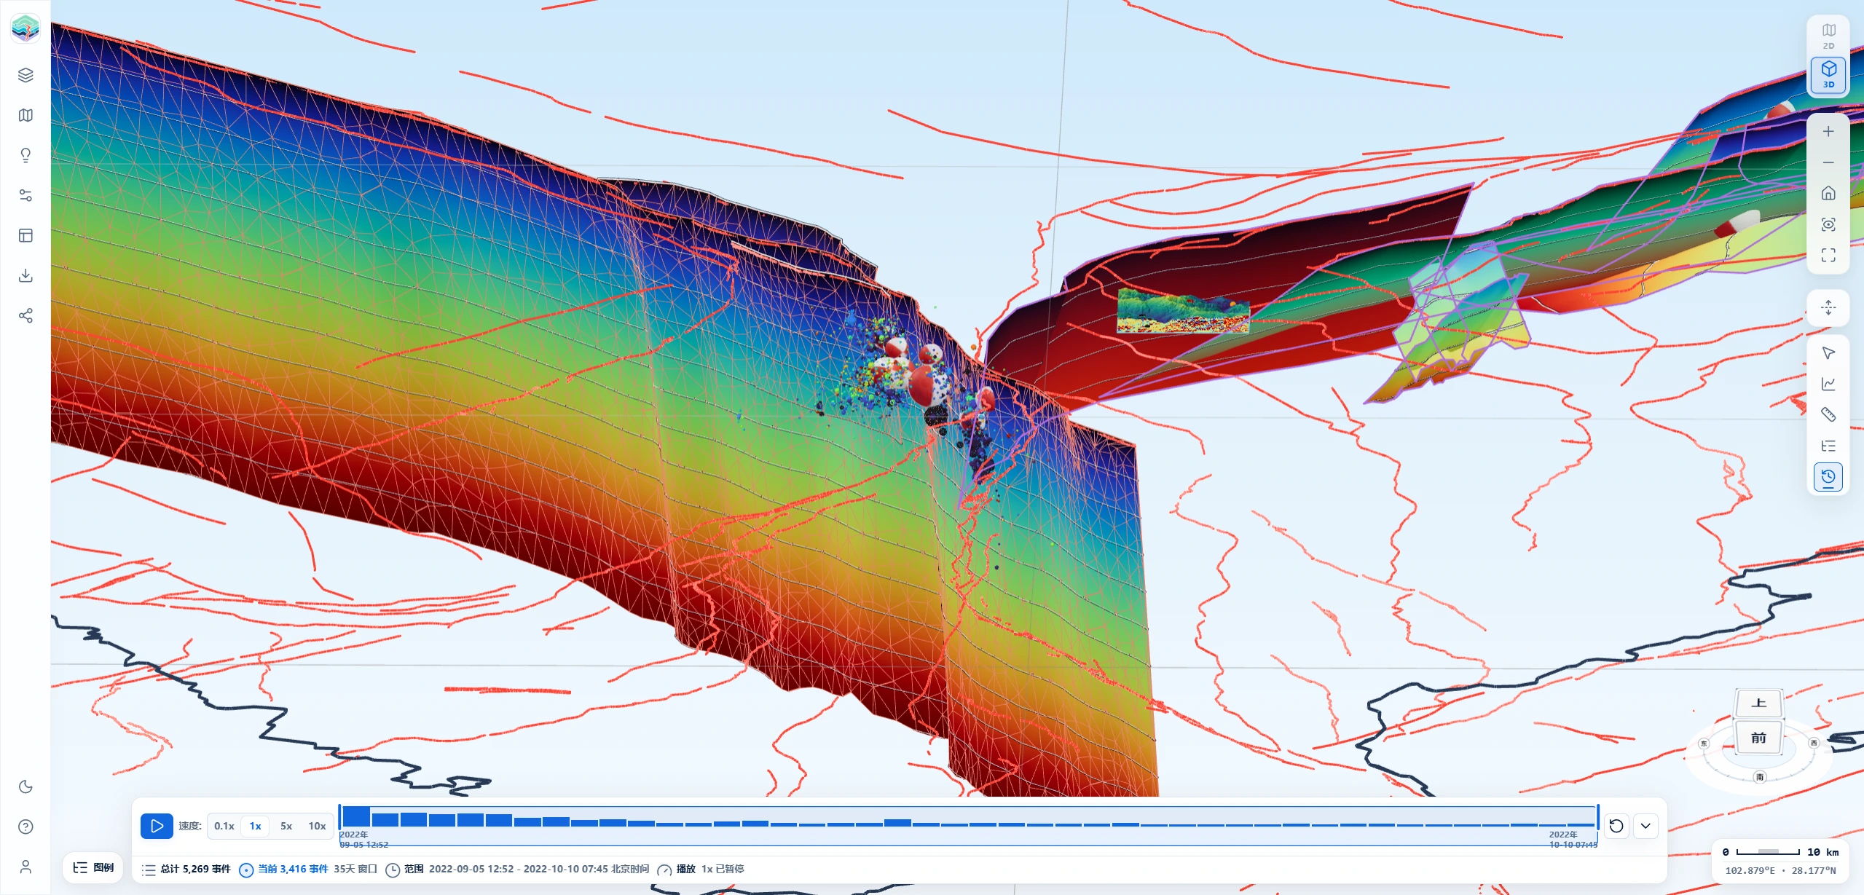Take a screenshot with camera icon
This screenshot has height=895, width=1864.
[1828, 224]
